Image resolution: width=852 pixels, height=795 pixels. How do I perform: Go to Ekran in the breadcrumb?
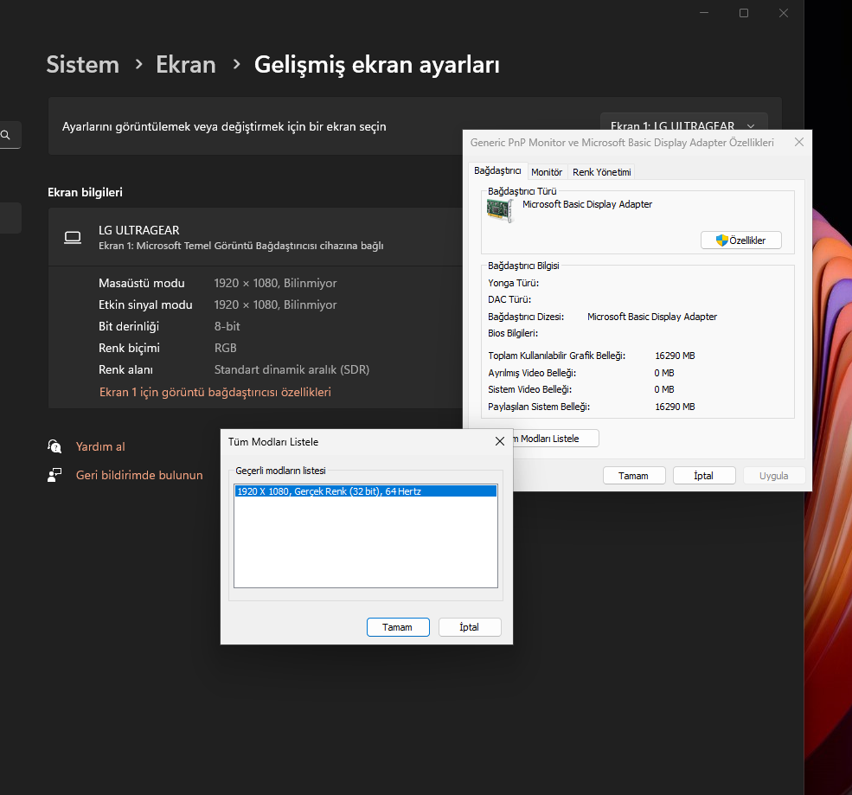(186, 65)
